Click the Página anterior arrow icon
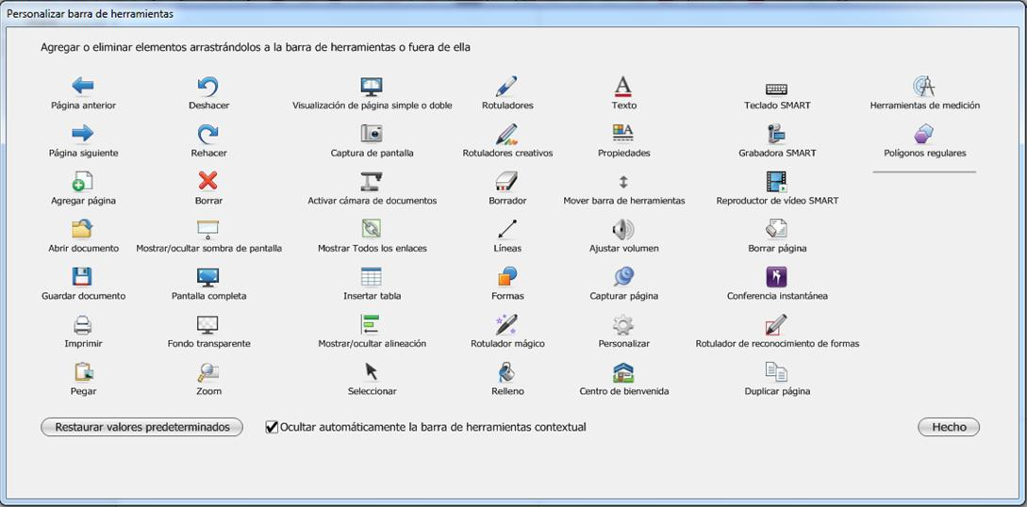This screenshot has width=1027, height=507. click(83, 87)
